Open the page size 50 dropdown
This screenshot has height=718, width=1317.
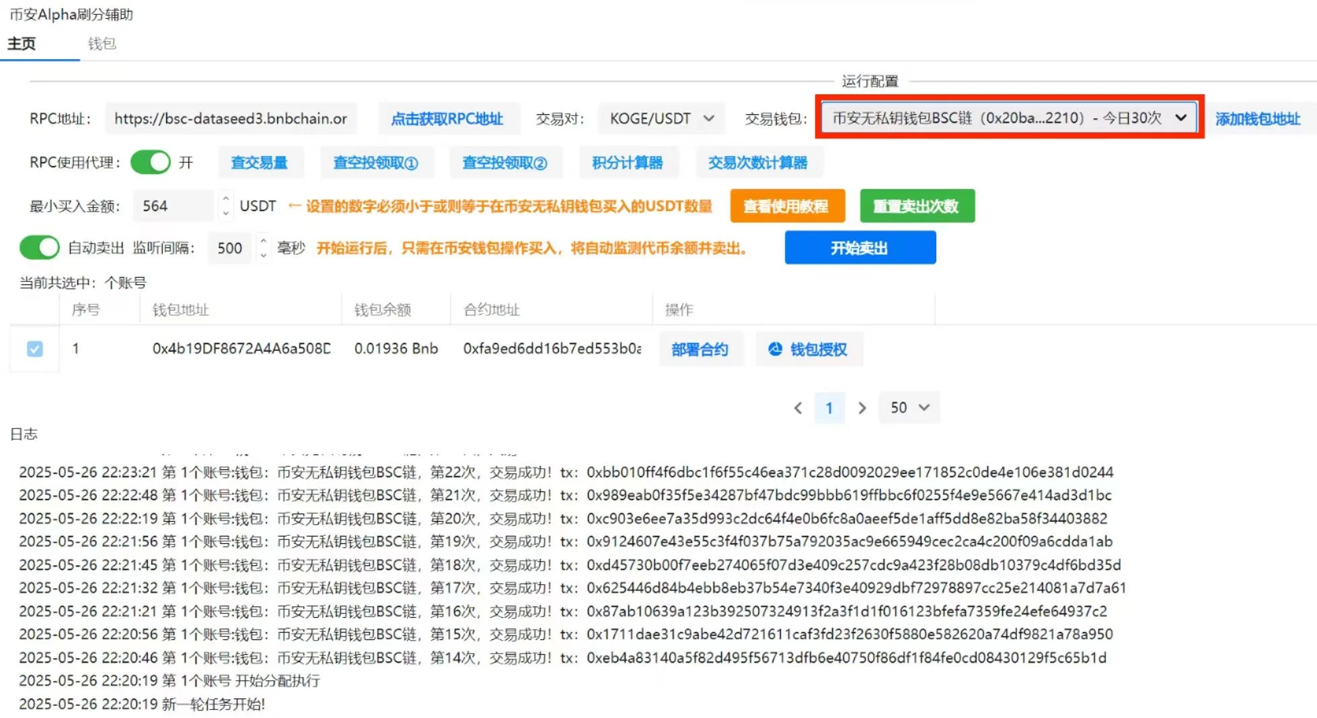click(x=909, y=407)
